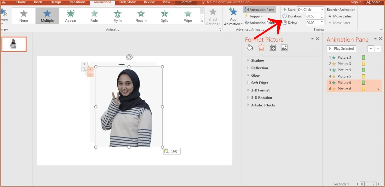Open the Seconds timeline dropdown
The width and height of the screenshot is (385, 187).
(341, 184)
